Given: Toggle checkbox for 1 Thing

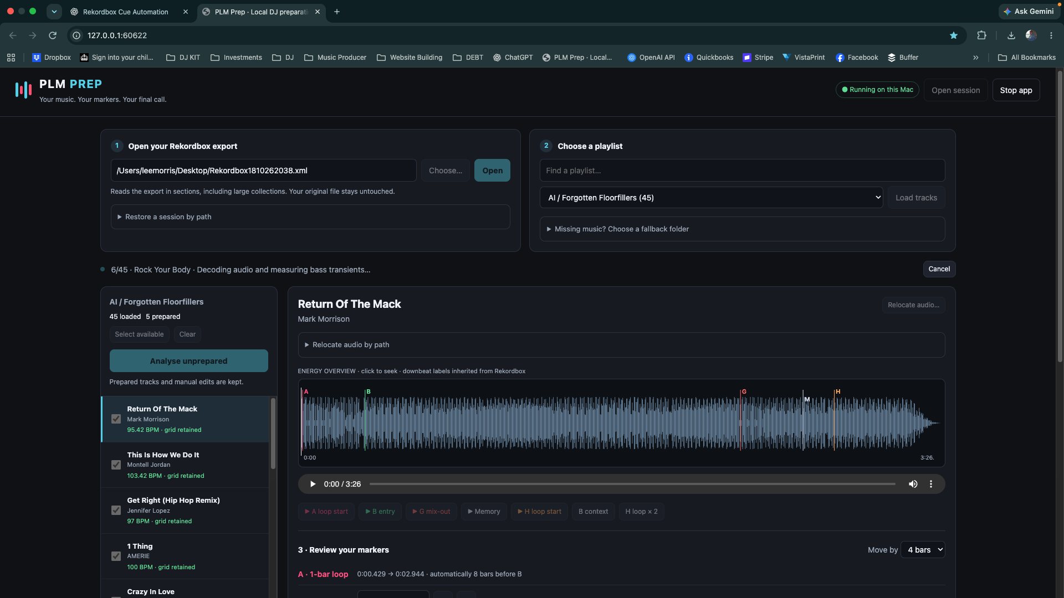Looking at the screenshot, I should pos(116,556).
